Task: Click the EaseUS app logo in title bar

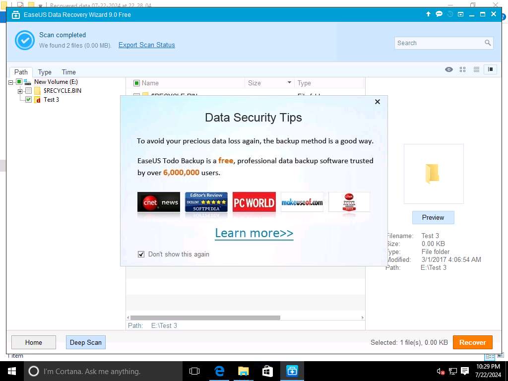Action: [x=16, y=14]
